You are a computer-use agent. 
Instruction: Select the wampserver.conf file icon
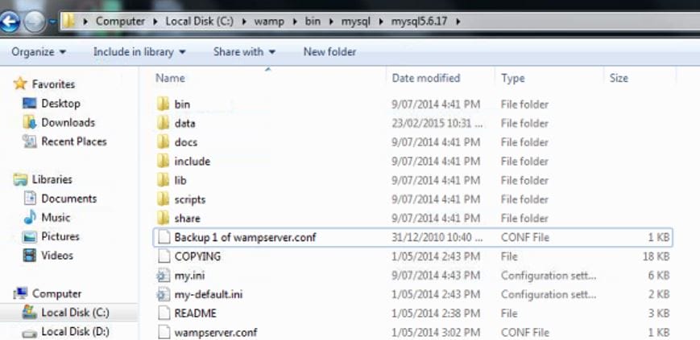(x=162, y=332)
